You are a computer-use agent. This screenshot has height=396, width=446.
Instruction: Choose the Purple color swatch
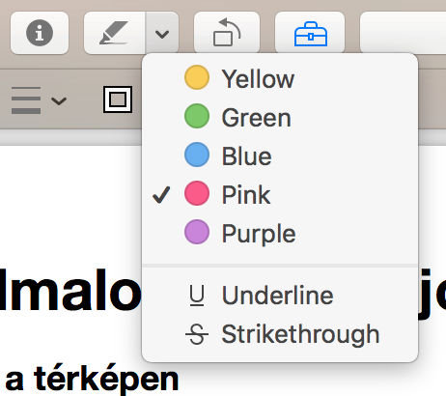click(197, 232)
